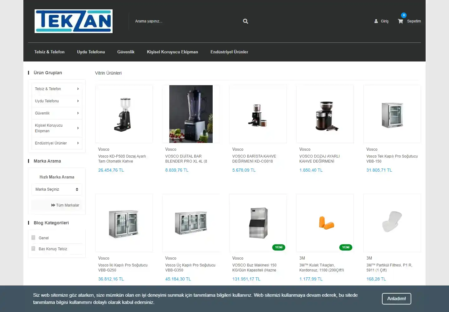The height and width of the screenshot is (312, 449).
Task: Click 3M brand label above Kulak Tıkaçları
Action: tap(302, 258)
